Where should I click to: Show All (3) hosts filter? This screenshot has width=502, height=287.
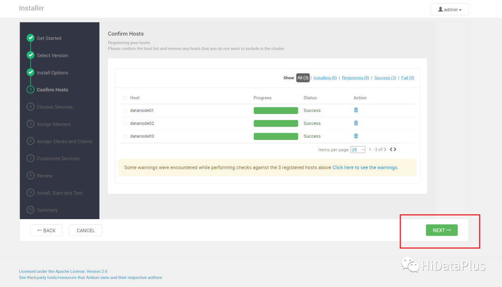(x=303, y=78)
